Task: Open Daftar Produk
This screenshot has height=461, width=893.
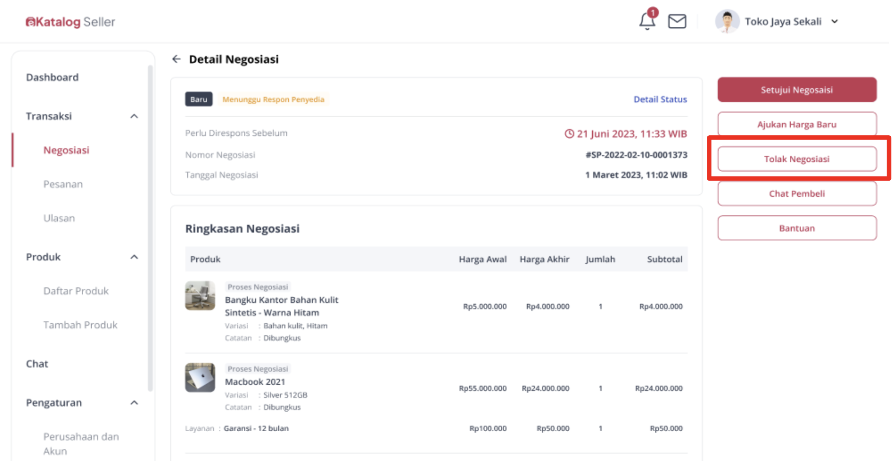Action: click(x=76, y=291)
